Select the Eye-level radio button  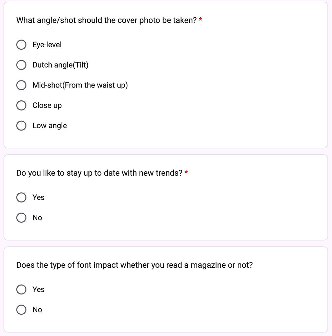point(21,45)
